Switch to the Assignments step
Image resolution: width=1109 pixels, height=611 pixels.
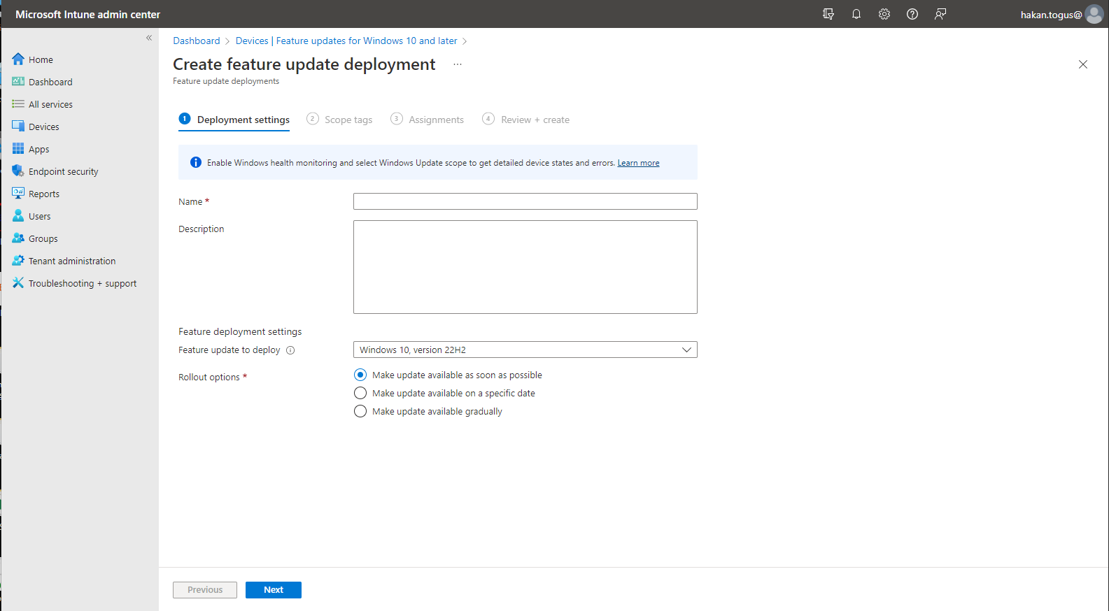click(x=427, y=120)
